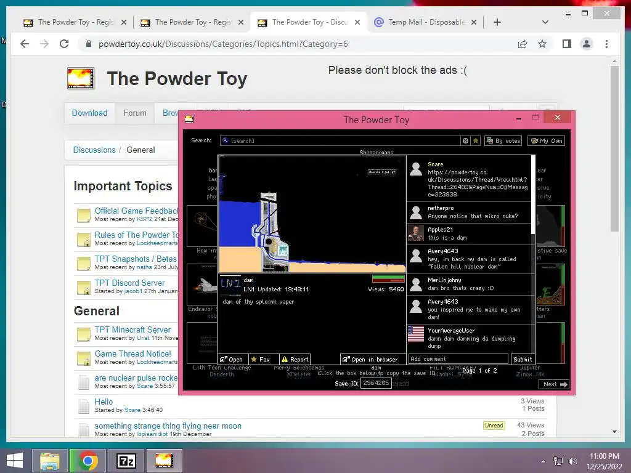Viewport: 631px width, 473px height.
Task: Click the browser page vertical scrollbar
Action: 614,149
